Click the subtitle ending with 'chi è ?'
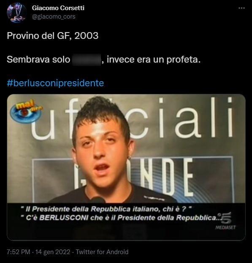Image resolution: width=252 pixels, height=263 pixels. point(106,209)
